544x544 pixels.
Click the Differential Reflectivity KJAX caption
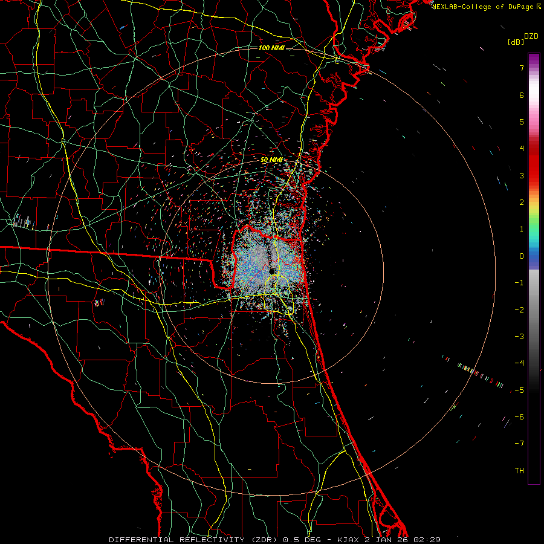[x=275, y=540]
